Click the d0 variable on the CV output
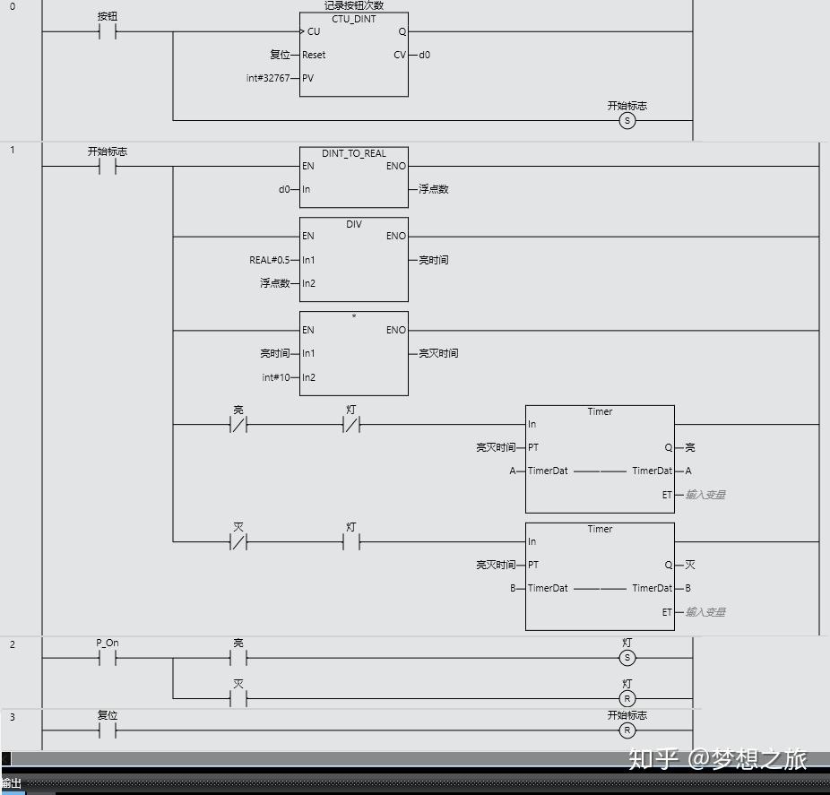830x795 pixels. point(425,55)
